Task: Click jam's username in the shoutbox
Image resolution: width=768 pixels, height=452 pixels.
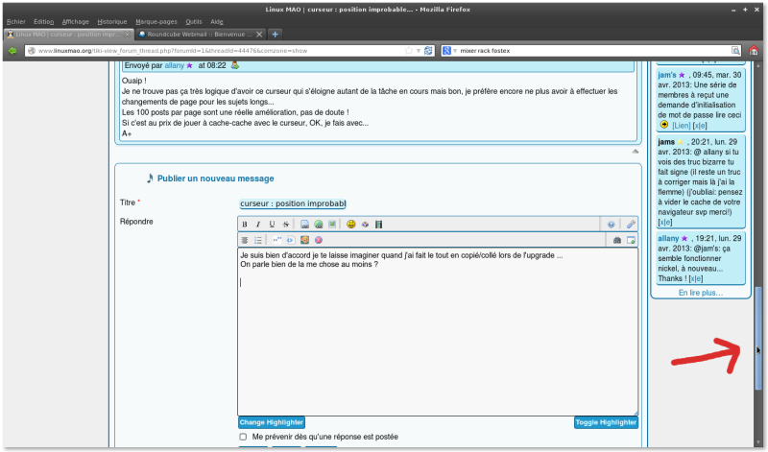Action: 667,75
